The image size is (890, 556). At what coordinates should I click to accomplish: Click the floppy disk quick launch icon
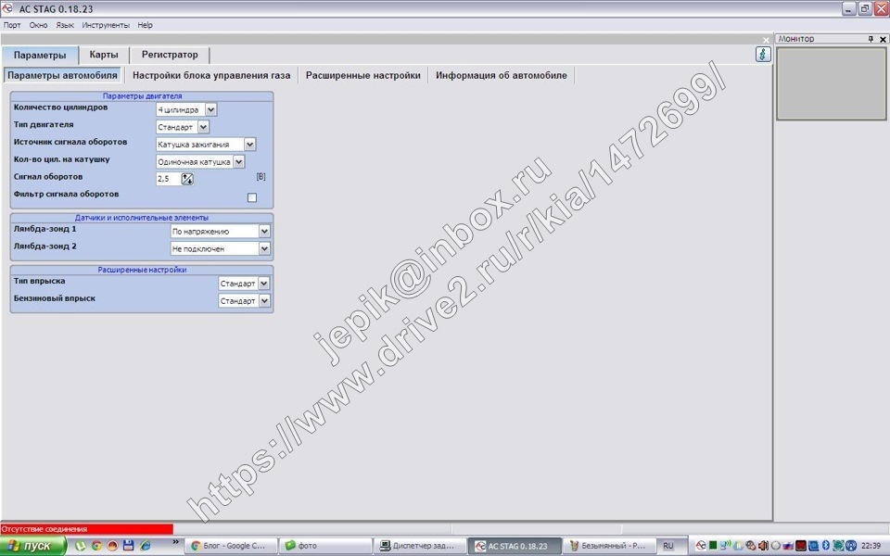coord(128,546)
